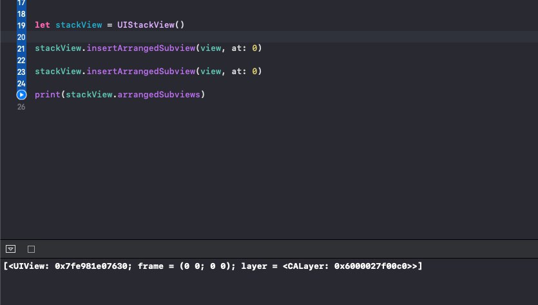
Task: Click line number 19 in gutter
Action: coord(21,25)
